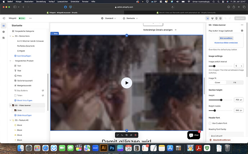The width and height of the screenshot is (248, 154).
Task: Hide section via floating toolbar eye icon
Action: click(x=131, y=135)
